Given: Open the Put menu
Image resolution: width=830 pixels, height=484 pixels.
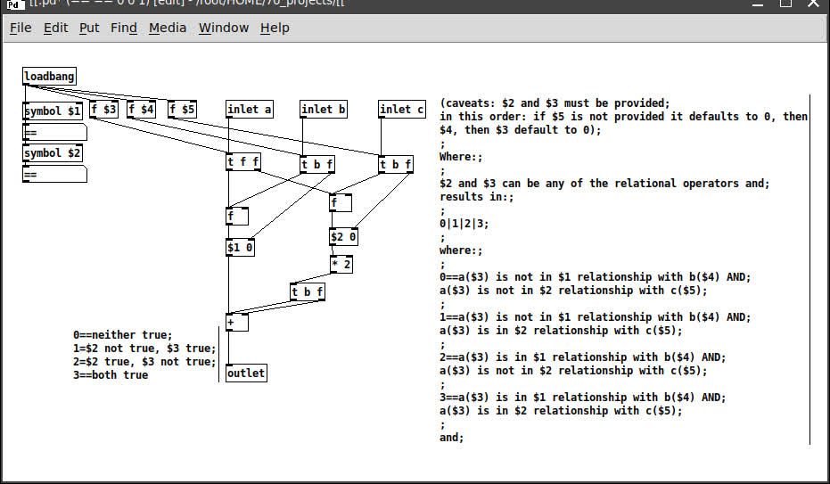Looking at the screenshot, I should pyautogui.click(x=89, y=28).
